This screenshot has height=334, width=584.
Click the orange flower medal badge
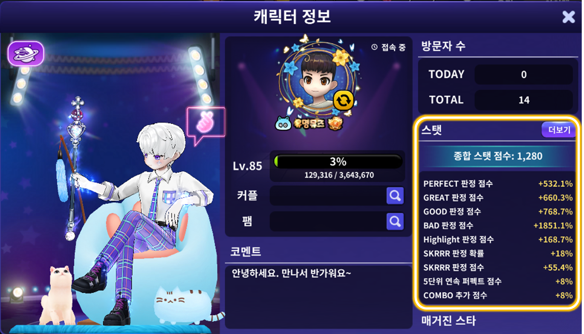335,124
